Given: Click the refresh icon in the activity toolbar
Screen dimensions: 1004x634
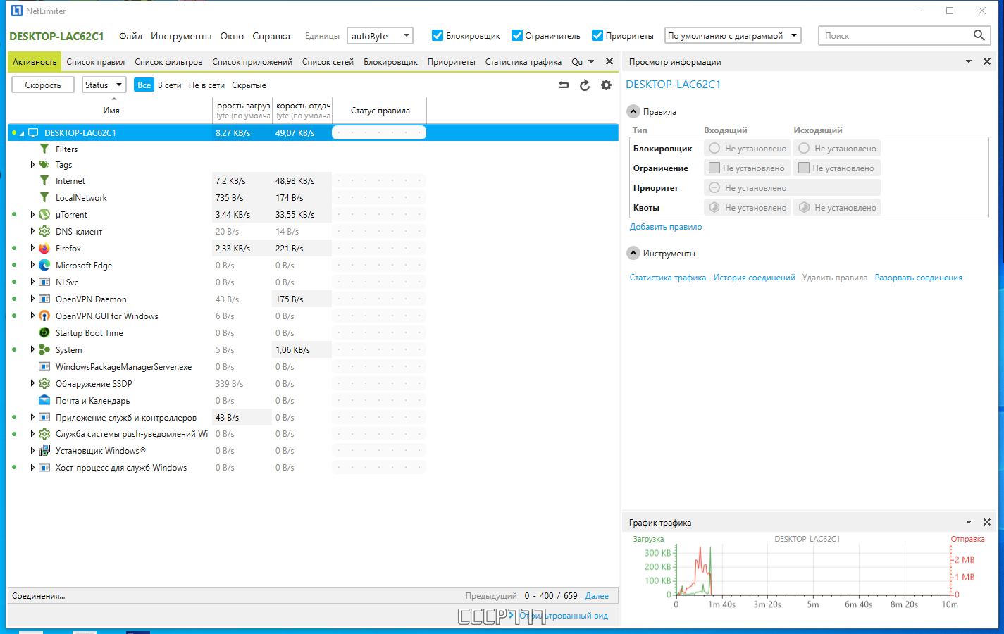Looking at the screenshot, I should coord(585,85).
